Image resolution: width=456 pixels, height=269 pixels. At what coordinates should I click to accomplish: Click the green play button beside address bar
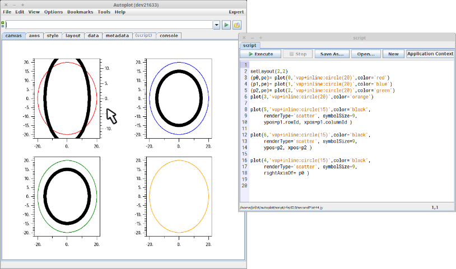pyautogui.click(x=226, y=25)
